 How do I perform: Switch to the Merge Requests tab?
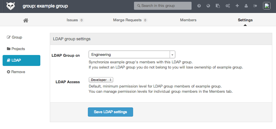click(x=130, y=20)
